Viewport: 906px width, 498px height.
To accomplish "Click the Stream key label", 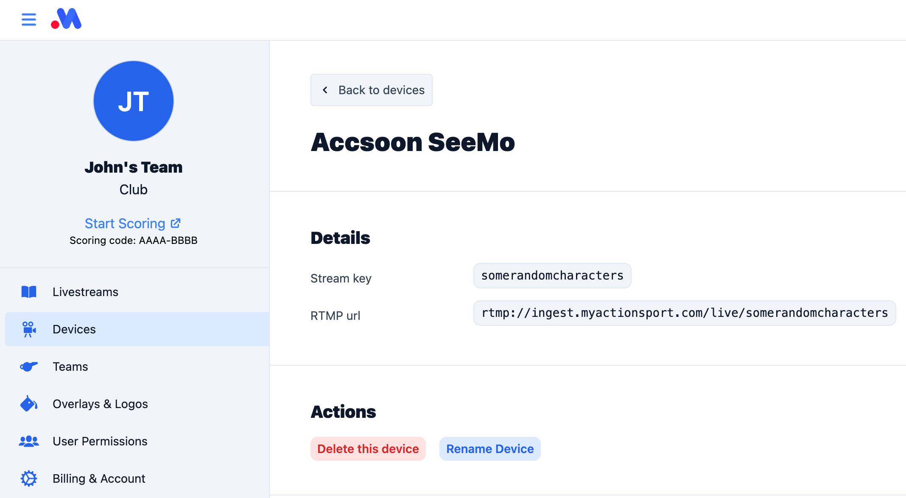I will [341, 279].
